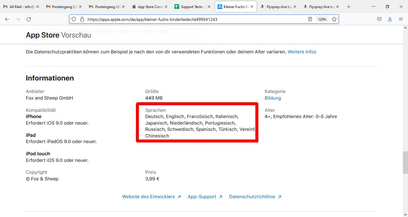Click Erfordert iPadOS 9.0 oder neuer text
The image size is (408, 217).
pos(61,142)
